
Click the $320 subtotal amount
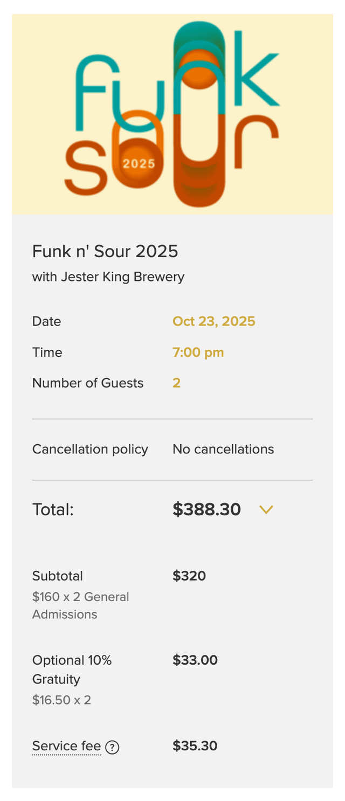(x=189, y=576)
